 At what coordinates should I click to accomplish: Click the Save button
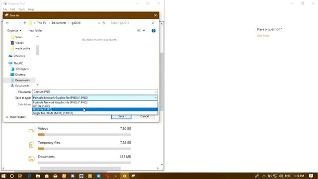[121, 116]
